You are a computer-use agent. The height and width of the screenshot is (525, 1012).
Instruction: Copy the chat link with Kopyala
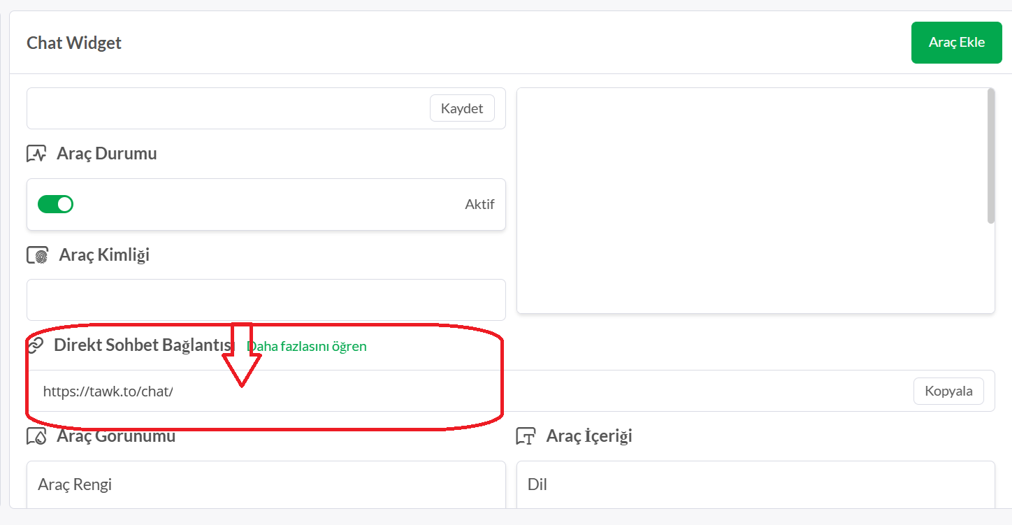(x=948, y=391)
